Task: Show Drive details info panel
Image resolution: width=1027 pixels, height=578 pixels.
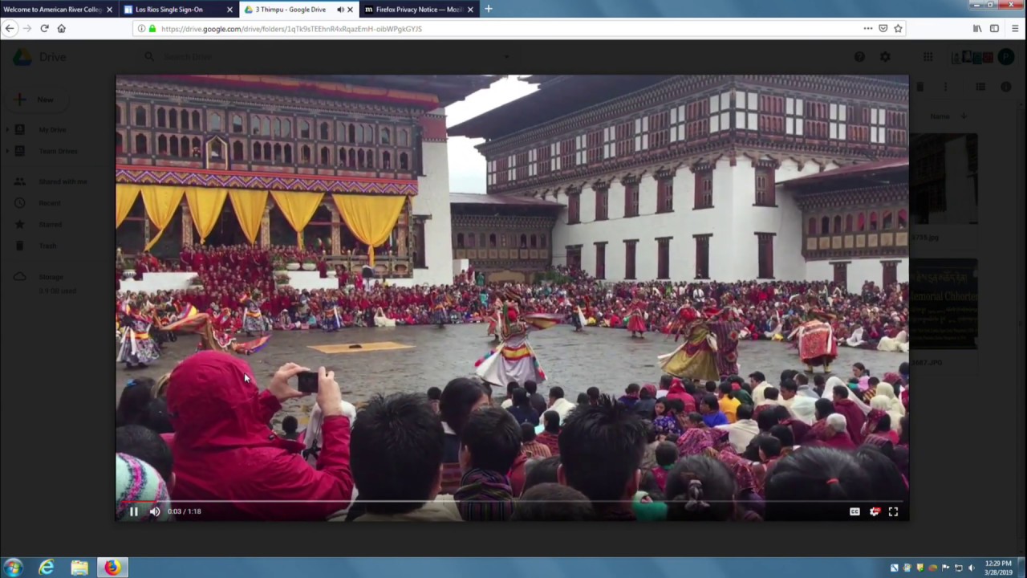Action: pos(1006,87)
